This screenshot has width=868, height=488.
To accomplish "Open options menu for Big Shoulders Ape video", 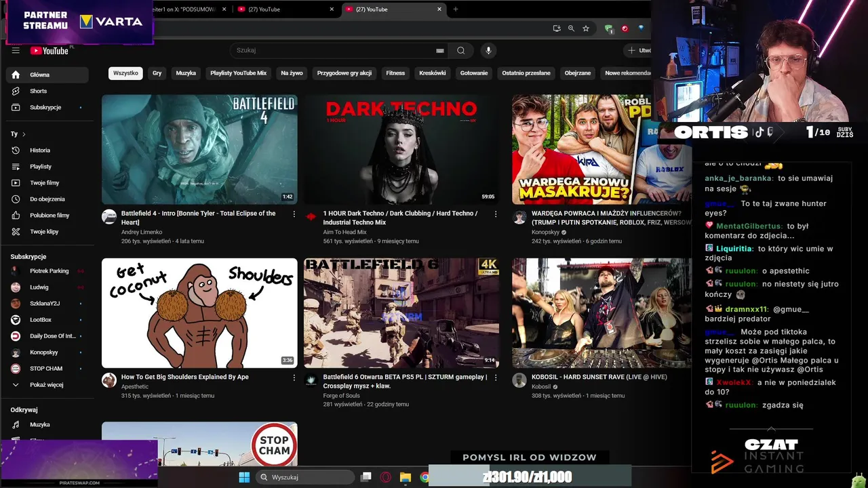I will 294,378.
